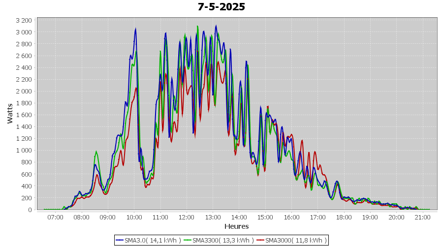Click the 19:00 time axis tick label
The width and height of the screenshot is (443, 246).
coord(370,217)
